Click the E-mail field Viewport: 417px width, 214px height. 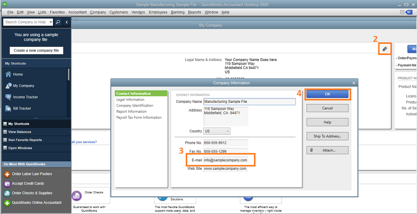(226, 160)
